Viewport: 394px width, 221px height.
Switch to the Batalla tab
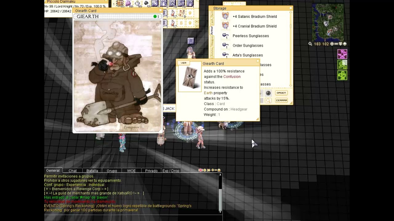pyautogui.click(x=92, y=171)
